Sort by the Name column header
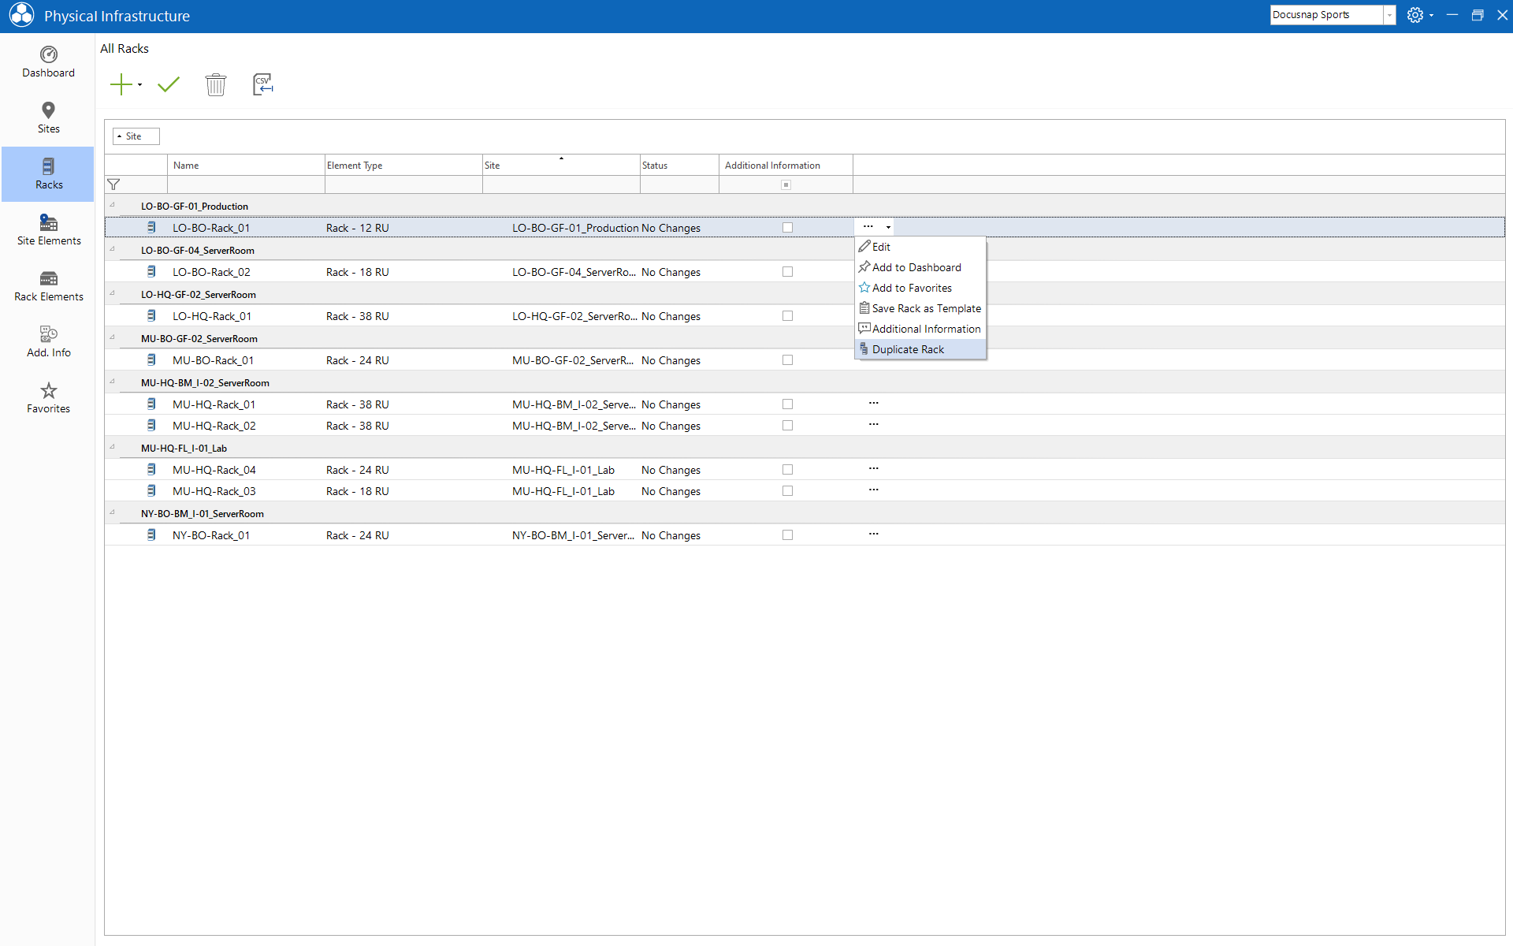This screenshot has width=1513, height=946. [x=246, y=165]
